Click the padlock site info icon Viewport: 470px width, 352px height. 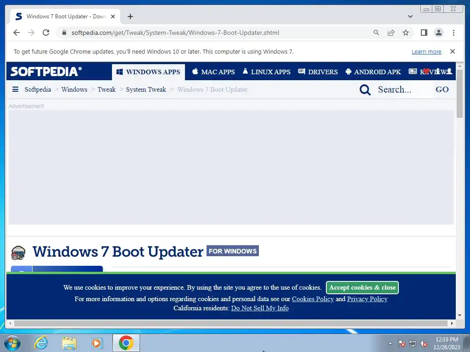[64, 33]
